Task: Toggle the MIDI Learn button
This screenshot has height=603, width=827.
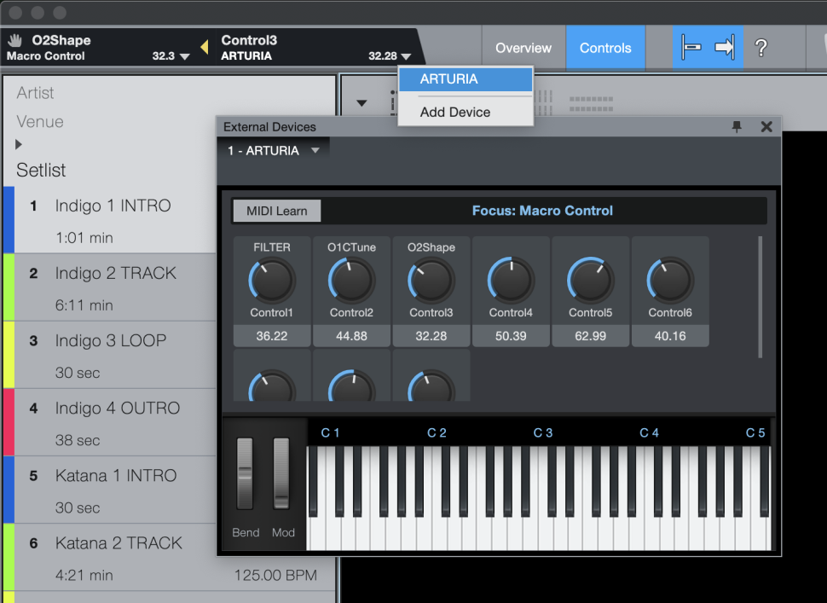Action: click(x=276, y=211)
